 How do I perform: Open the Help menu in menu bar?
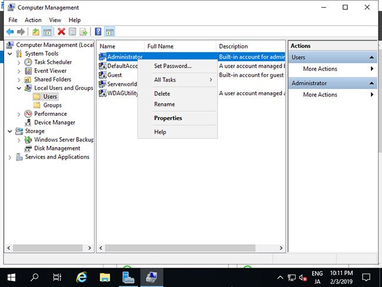[x=75, y=20]
